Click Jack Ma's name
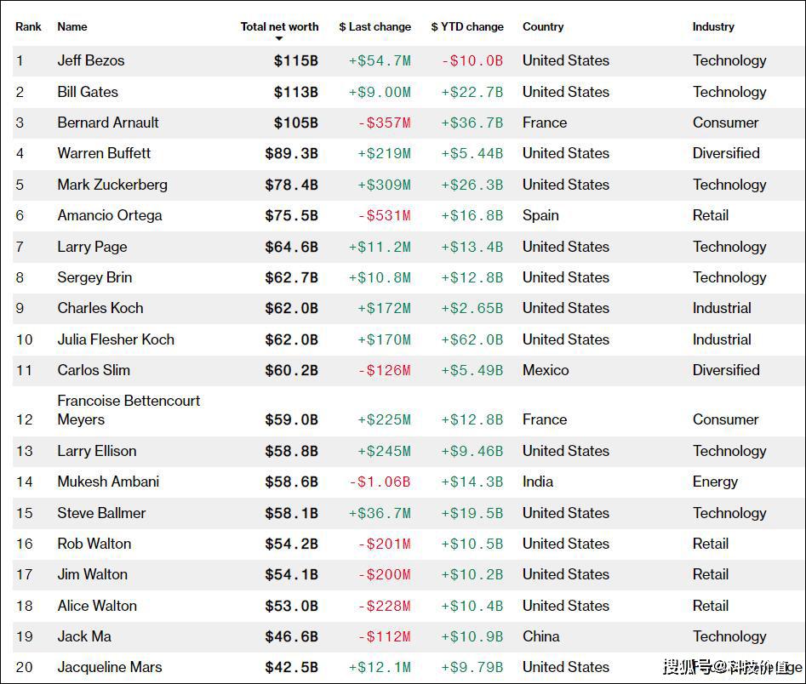Image resolution: width=806 pixels, height=684 pixels. (84, 636)
